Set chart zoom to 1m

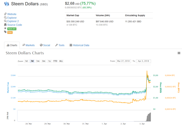(38, 61)
